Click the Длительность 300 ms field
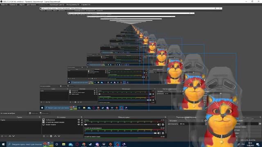 tap(192, 124)
